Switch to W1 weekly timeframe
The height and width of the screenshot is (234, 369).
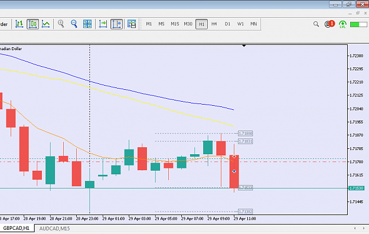(x=240, y=24)
